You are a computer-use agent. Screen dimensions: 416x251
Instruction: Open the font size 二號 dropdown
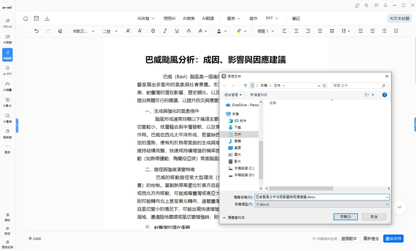pyautogui.click(x=110, y=31)
